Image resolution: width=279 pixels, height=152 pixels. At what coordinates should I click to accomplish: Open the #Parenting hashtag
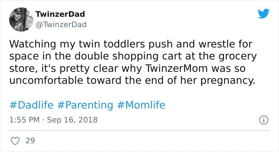click(x=85, y=105)
